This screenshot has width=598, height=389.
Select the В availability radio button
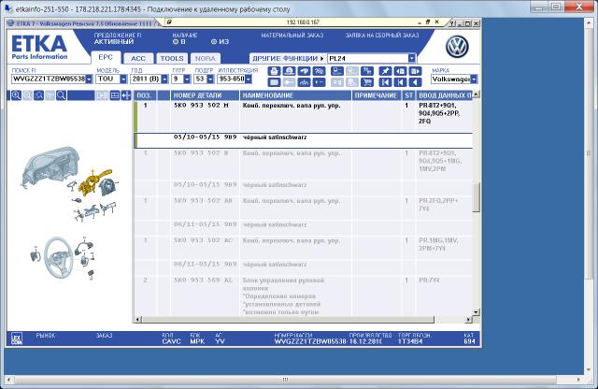pos(176,41)
